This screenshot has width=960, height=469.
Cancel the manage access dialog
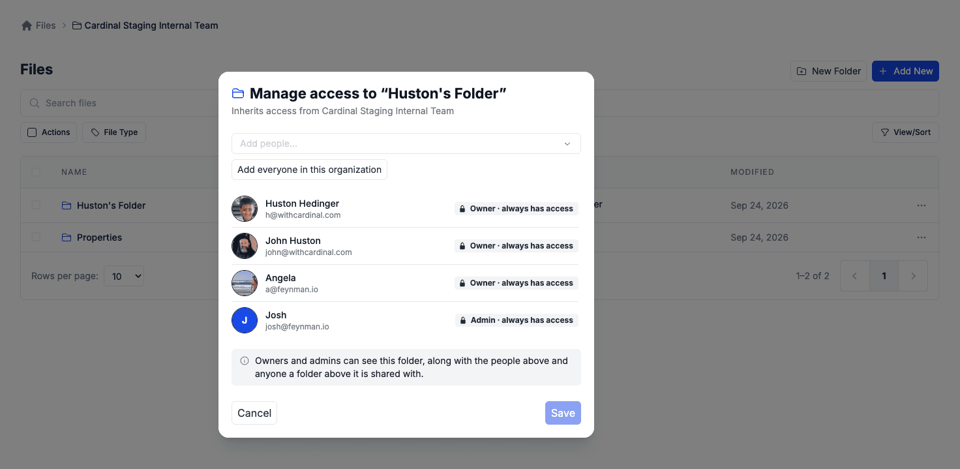(x=254, y=413)
